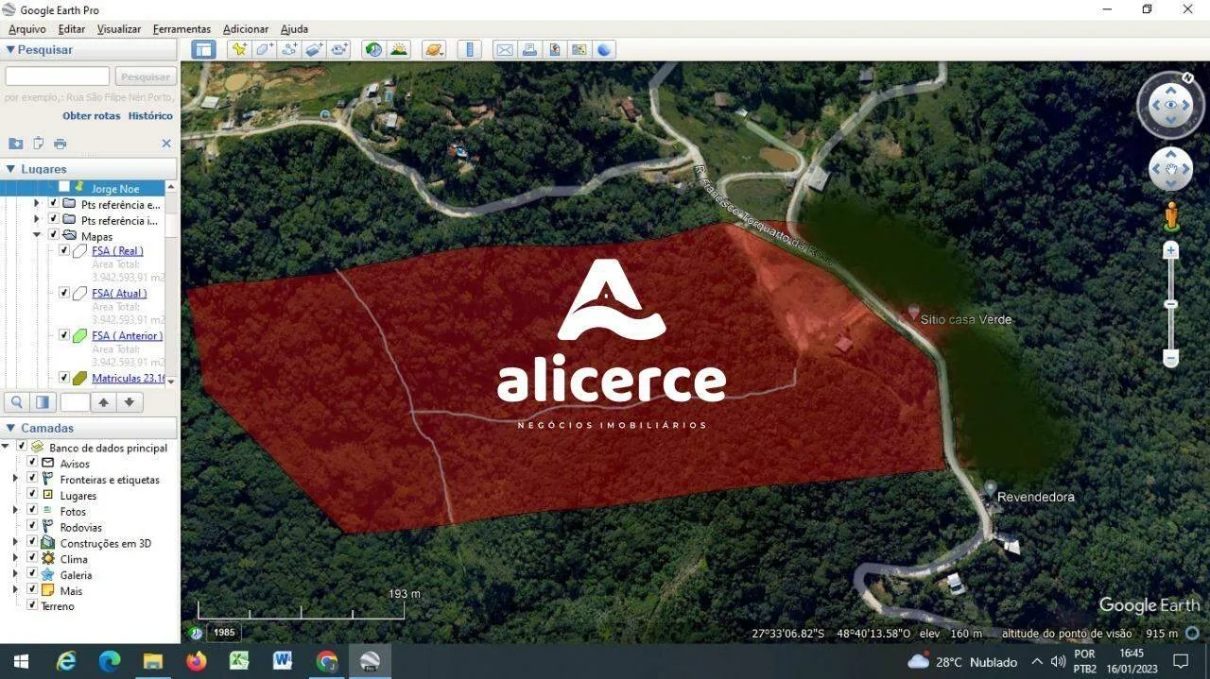This screenshot has width=1210, height=679.
Task: Click the Obter rotas link
Action: pyautogui.click(x=92, y=115)
